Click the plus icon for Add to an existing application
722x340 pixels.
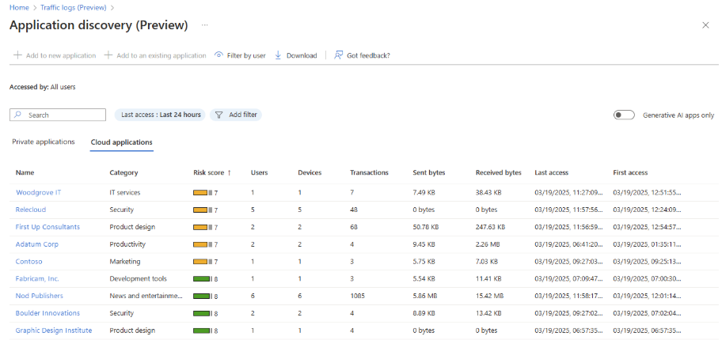point(108,55)
